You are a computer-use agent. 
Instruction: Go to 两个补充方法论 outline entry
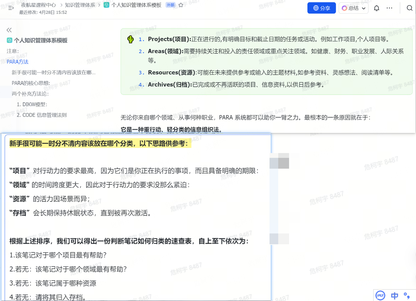30,94
